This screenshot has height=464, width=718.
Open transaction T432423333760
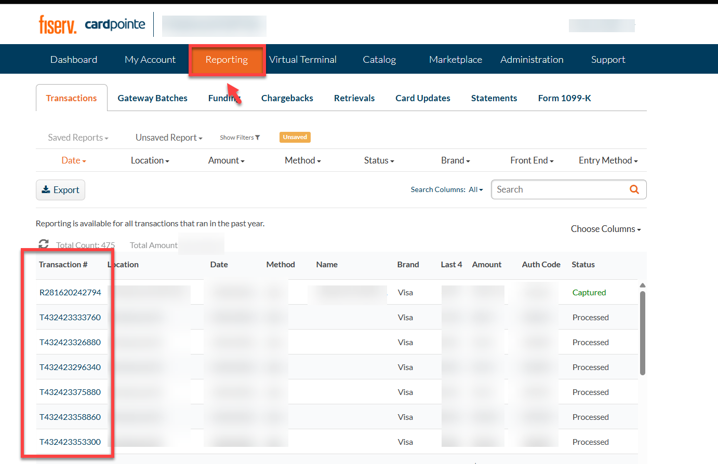click(x=70, y=318)
